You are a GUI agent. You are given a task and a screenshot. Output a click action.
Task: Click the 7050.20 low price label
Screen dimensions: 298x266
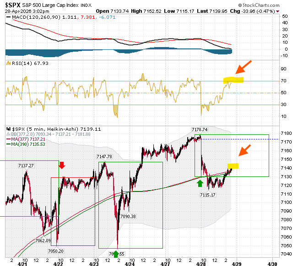click(56, 251)
